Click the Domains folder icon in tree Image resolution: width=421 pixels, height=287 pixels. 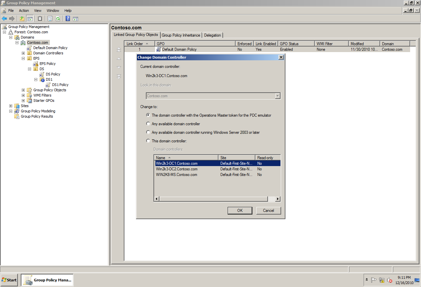[17, 37]
